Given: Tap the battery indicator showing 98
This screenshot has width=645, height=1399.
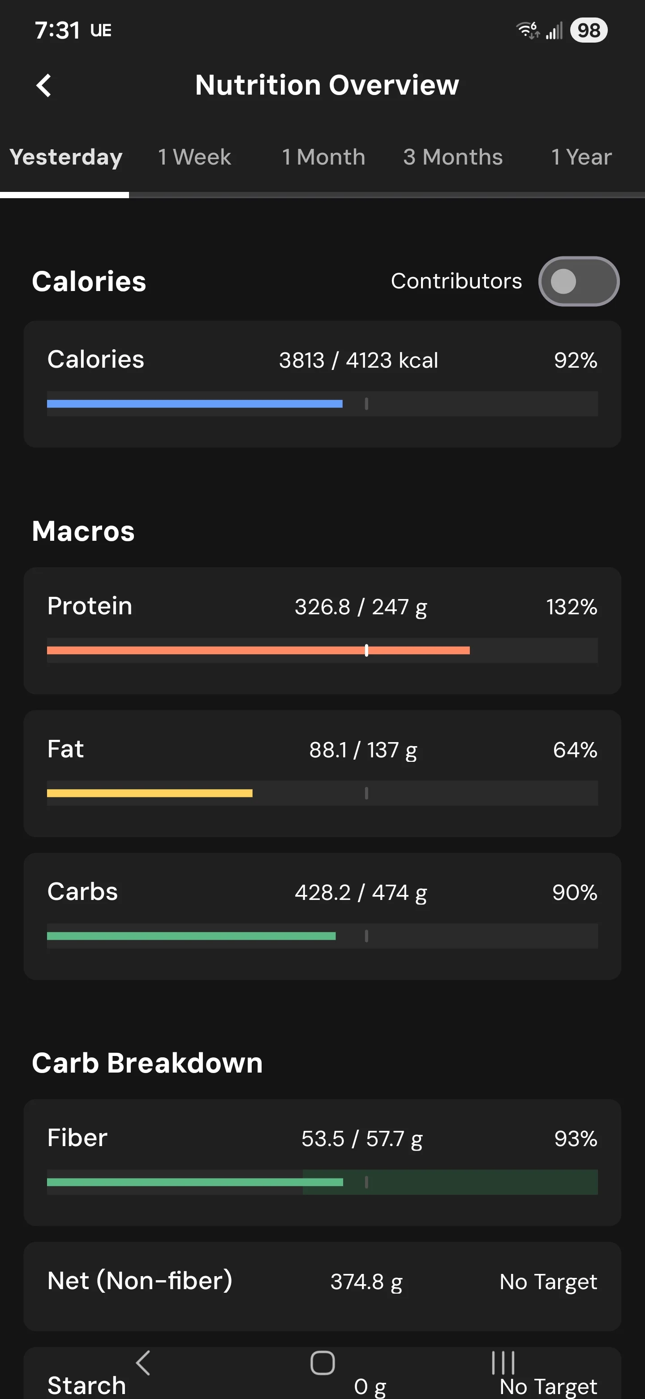Looking at the screenshot, I should tap(589, 30).
